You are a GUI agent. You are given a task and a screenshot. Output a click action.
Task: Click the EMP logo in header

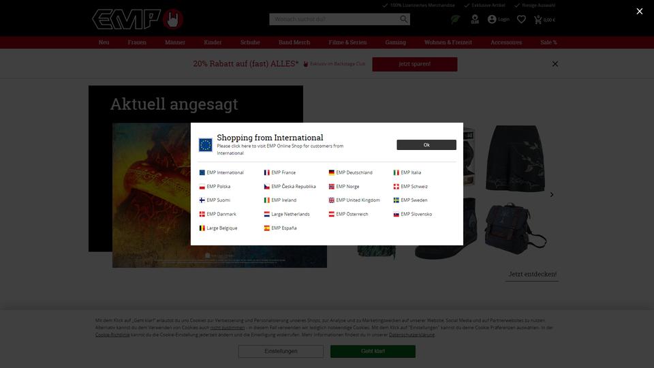click(x=137, y=19)
